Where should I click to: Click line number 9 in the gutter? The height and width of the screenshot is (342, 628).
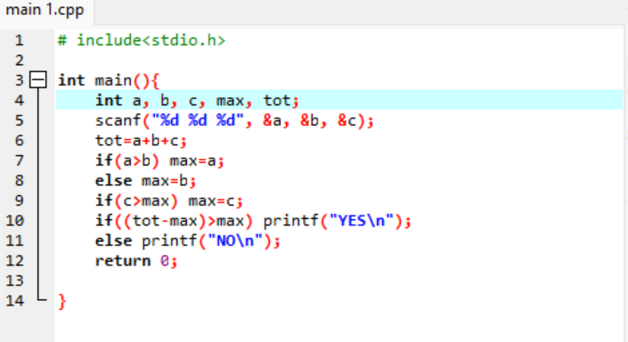(x=20, y=200)
